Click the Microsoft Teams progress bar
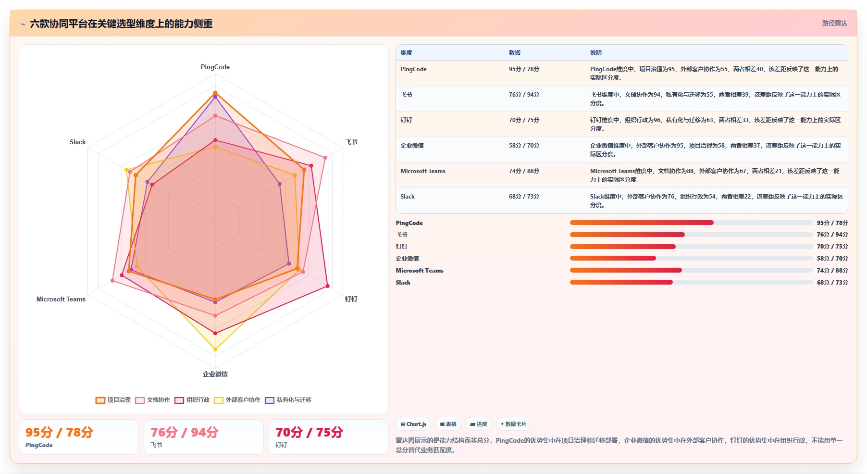 [691, 270]
